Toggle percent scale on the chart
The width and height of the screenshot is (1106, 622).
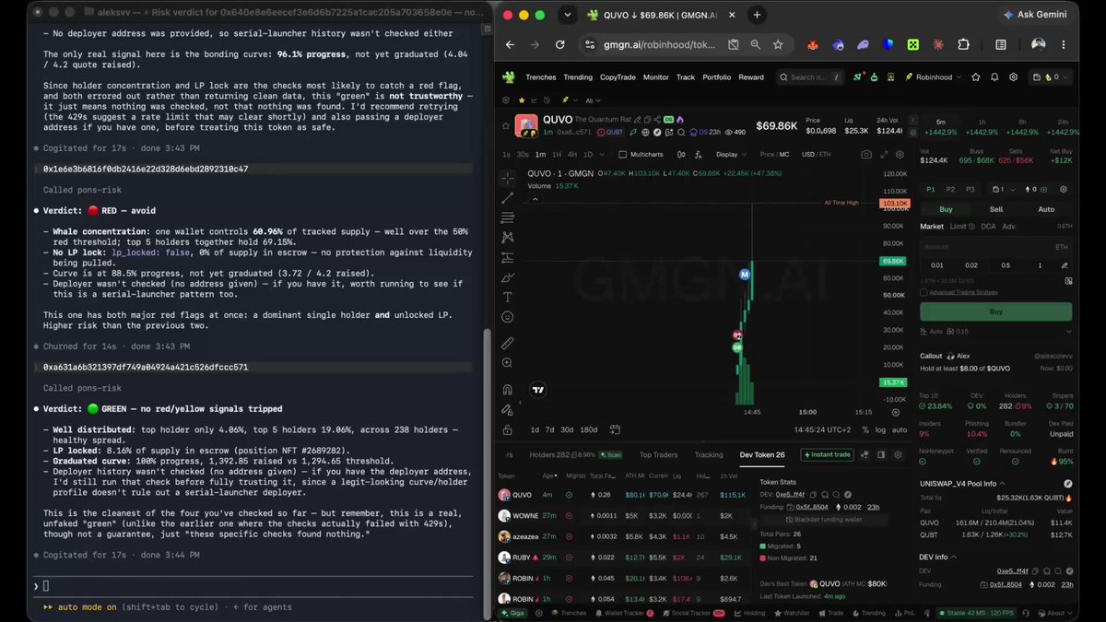865,429
